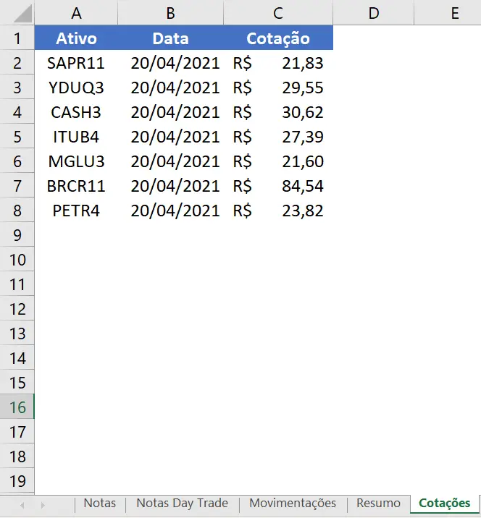Click the Select All corner triangle
The image size is (481, 518).
[22, 14]
